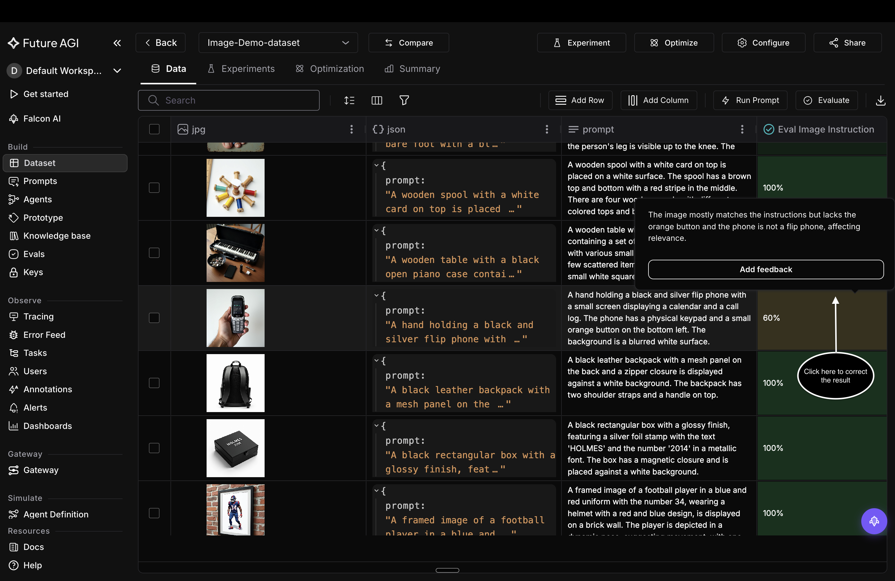Click the Compare button
895x581 pixels.
(x=409, y=43)
